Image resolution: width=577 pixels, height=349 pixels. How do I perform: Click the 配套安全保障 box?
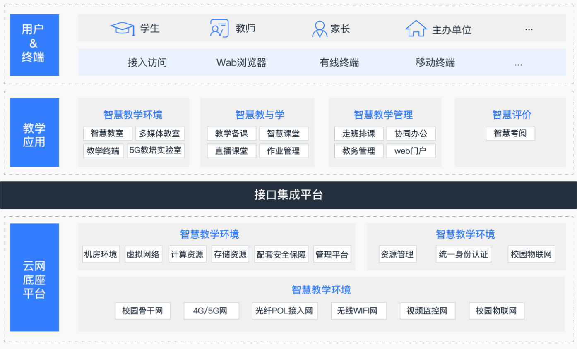pyautogui.click(x=281, y=254)
